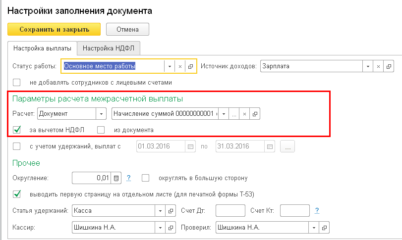
Task: Select the Настройка выплаты tab
Action: pos(42,48)
